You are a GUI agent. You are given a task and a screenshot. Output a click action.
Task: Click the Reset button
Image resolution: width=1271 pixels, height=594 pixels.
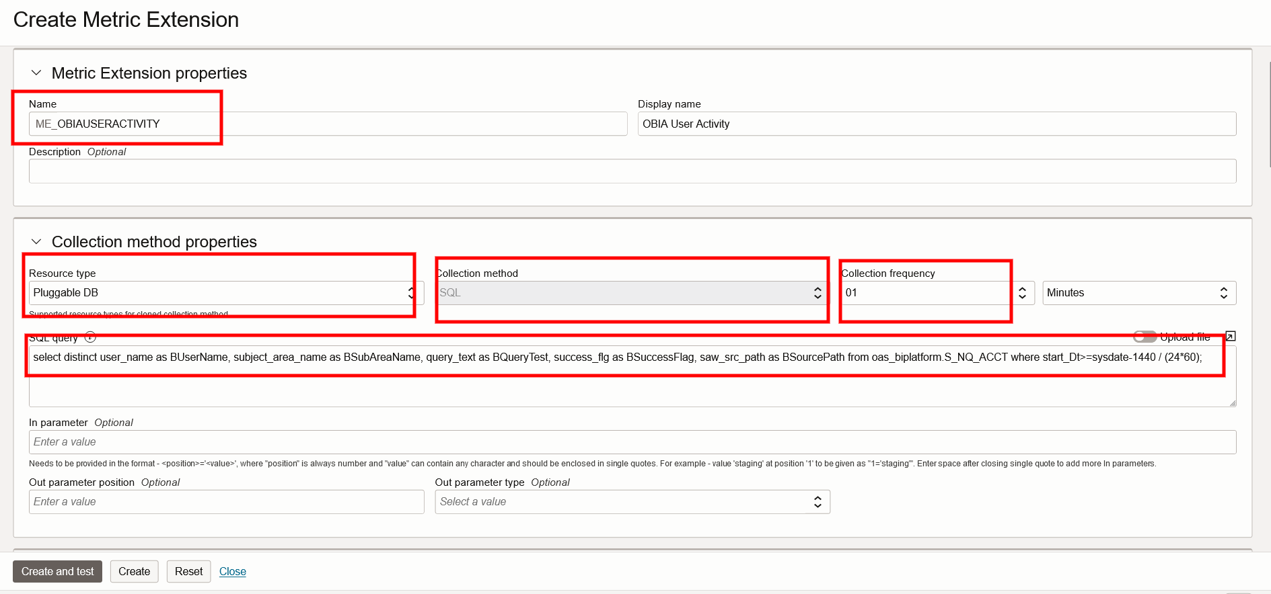pyautogui.click(x=188, y=572)
